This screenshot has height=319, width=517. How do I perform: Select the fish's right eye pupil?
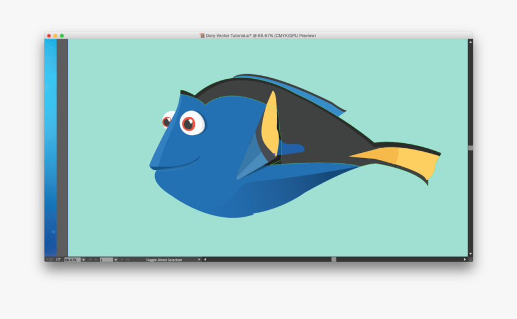click(188, 124)
